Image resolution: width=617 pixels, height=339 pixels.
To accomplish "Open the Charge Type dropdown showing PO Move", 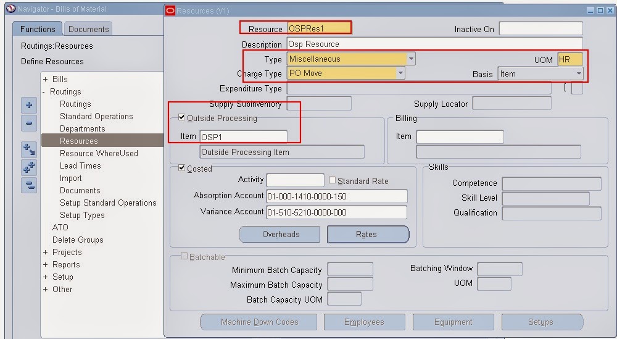I will [400, 73].
